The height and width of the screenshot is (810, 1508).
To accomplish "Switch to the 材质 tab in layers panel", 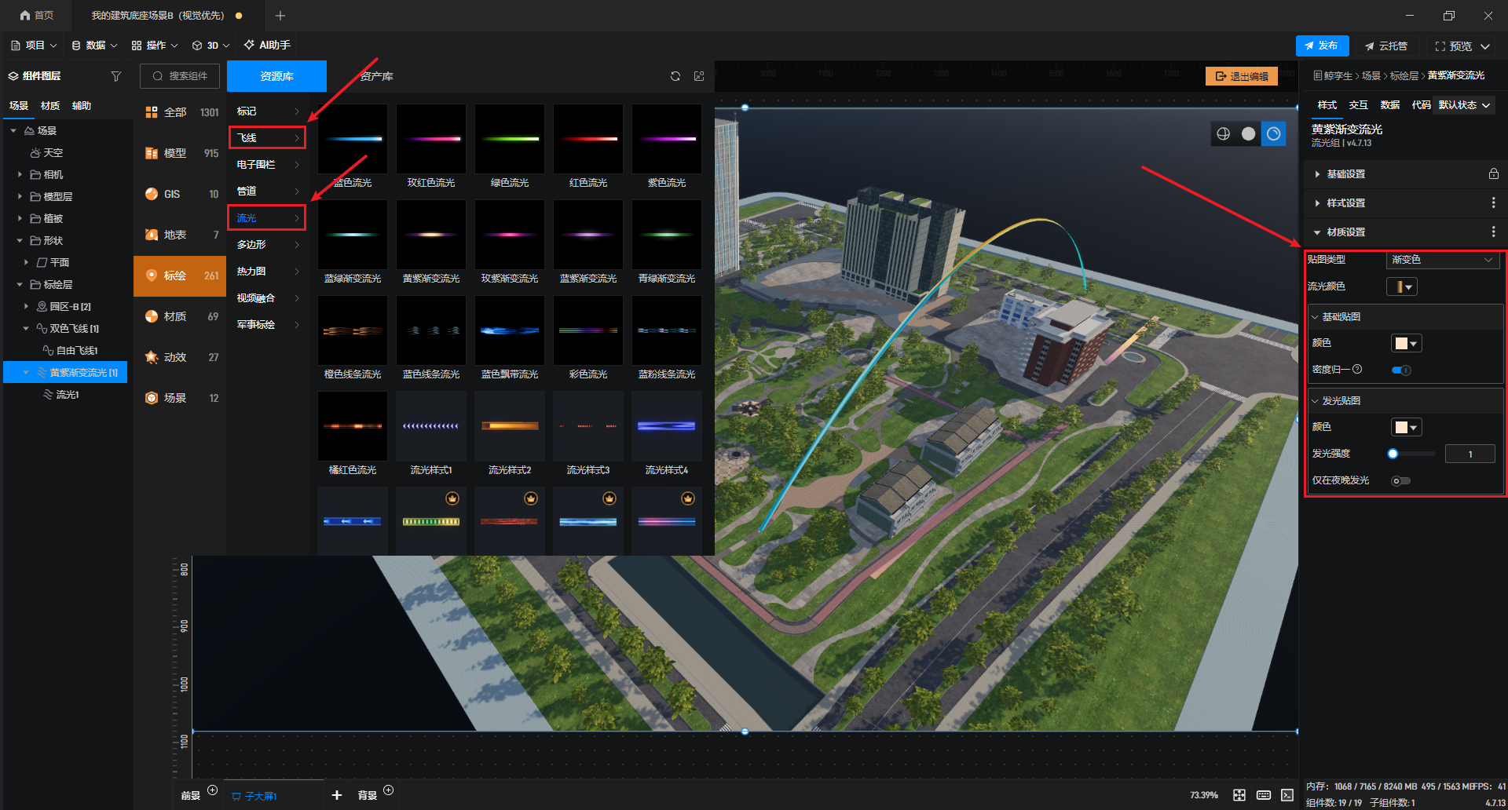I will pos(50,106).
